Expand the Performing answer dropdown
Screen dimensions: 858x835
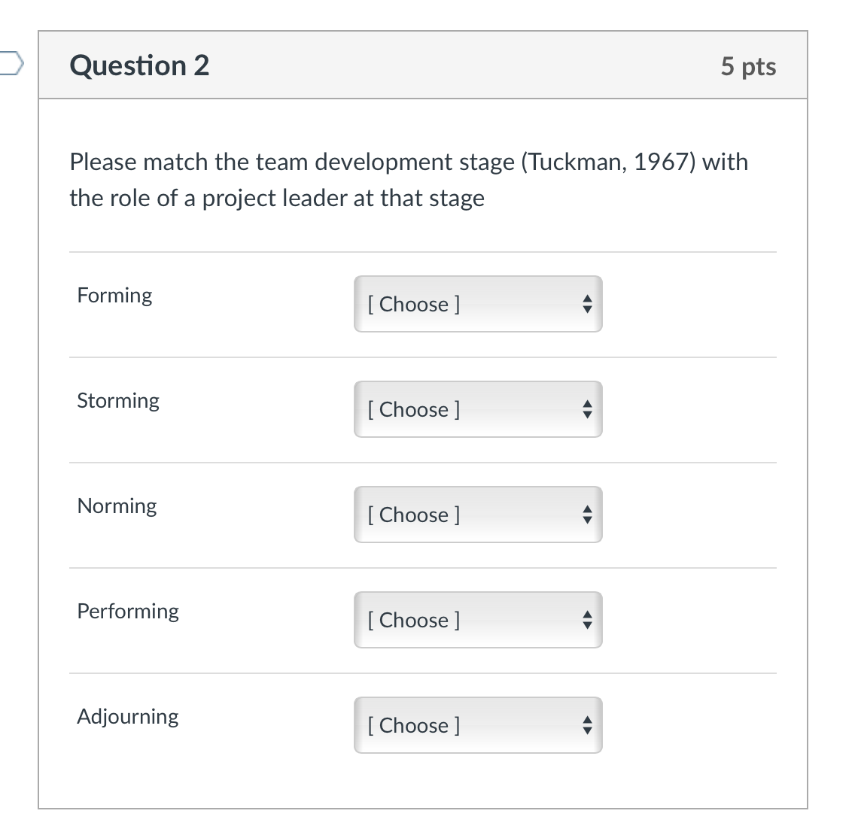[477, 620]
